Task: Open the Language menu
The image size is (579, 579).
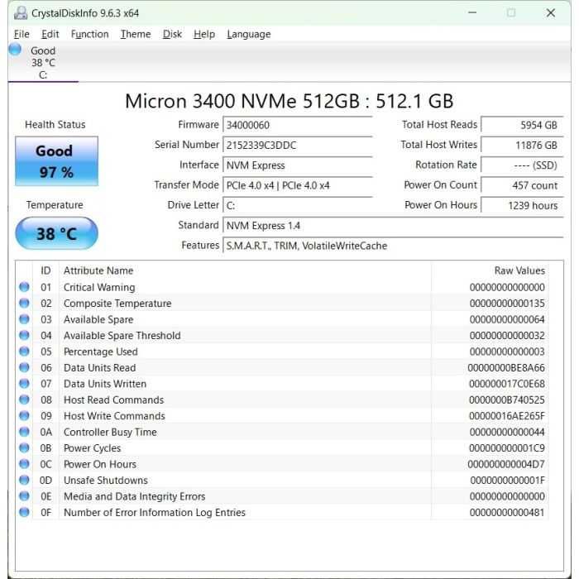Action: click(248, 35)
